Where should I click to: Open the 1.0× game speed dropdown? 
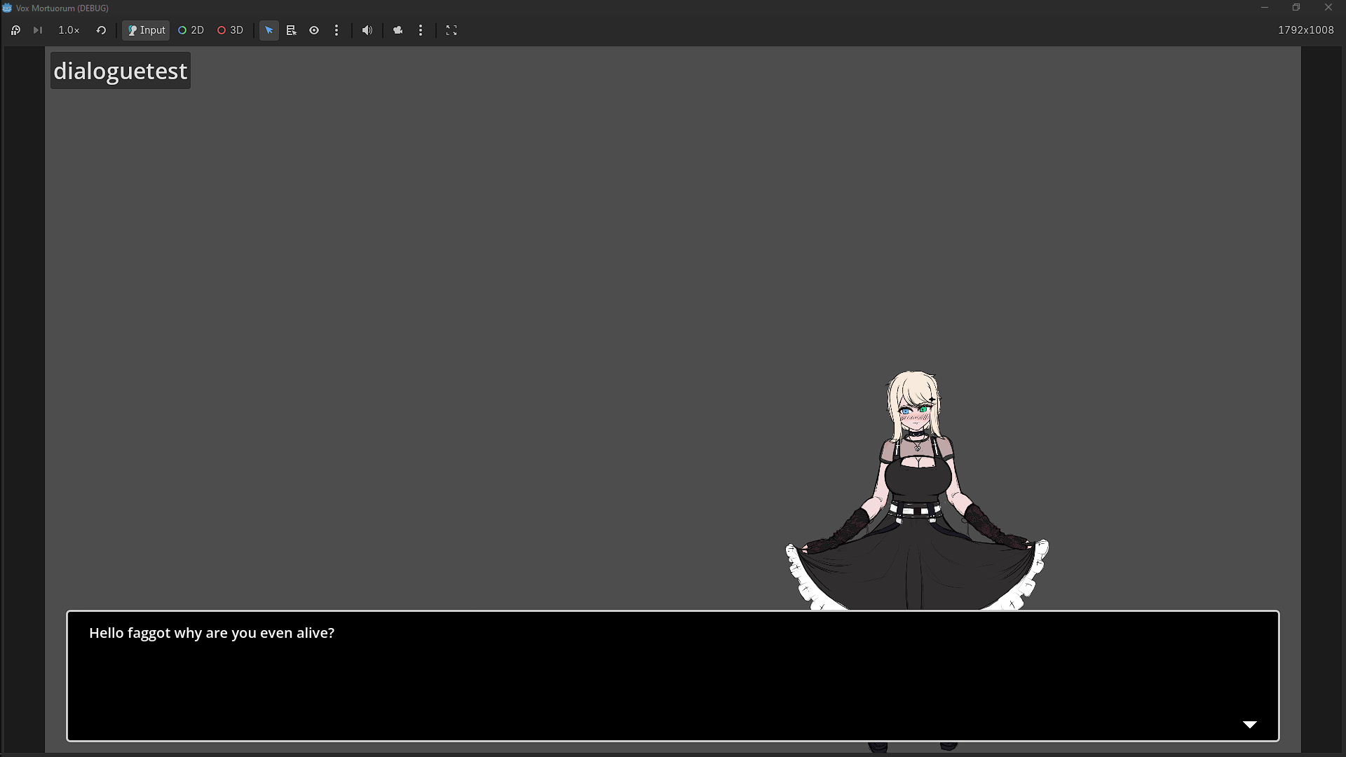pyautogui.click(x=69, y=30)
